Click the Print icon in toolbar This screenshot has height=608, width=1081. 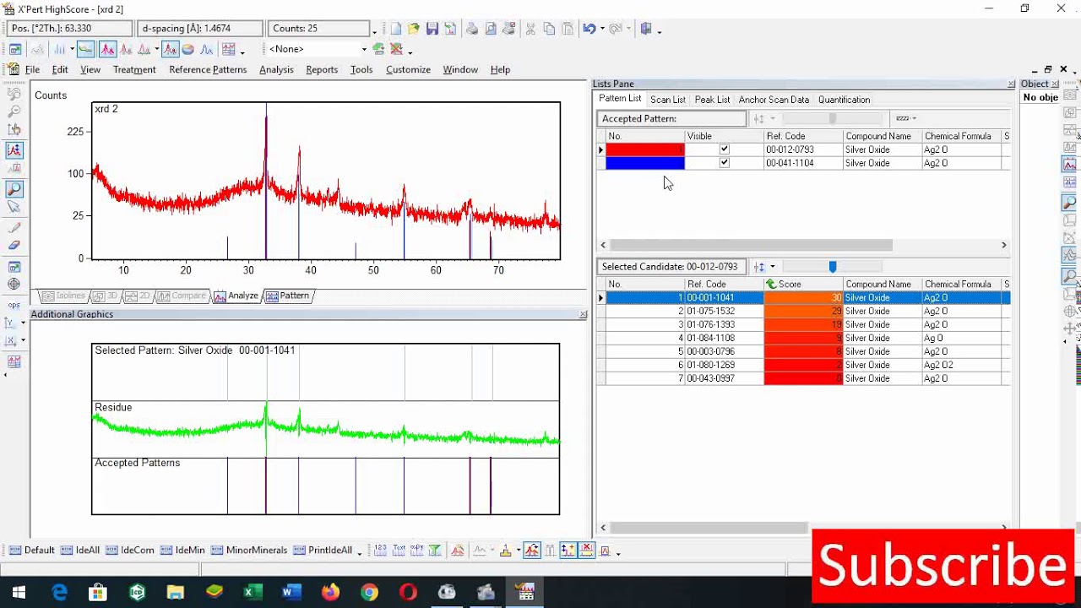[472, 29]
